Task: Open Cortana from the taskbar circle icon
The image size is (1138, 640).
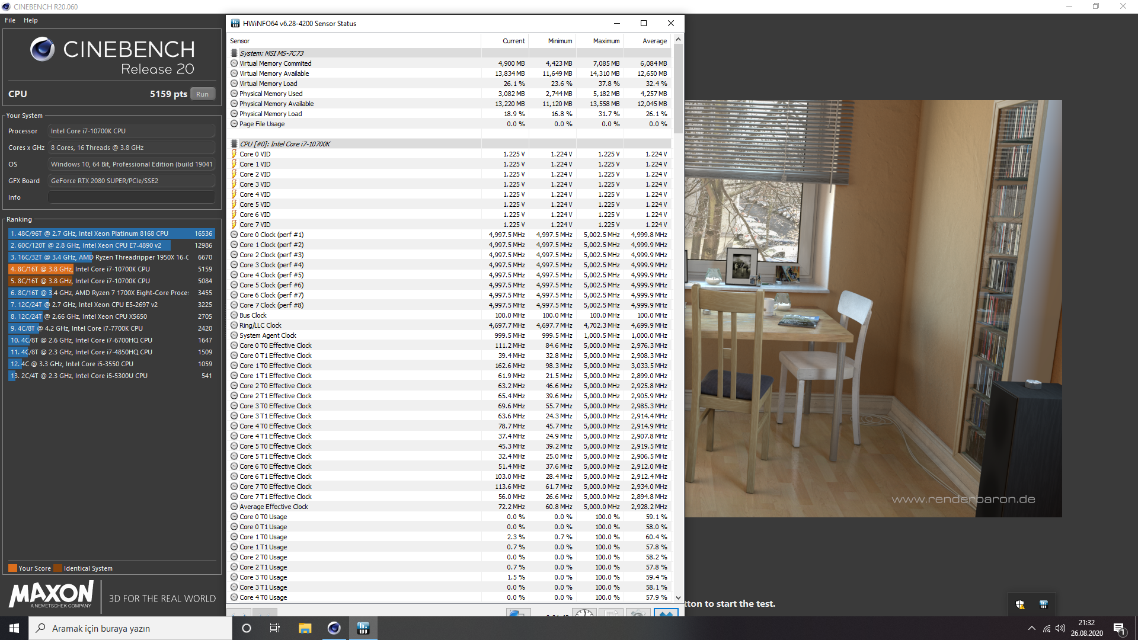Action: coord(247,628)
